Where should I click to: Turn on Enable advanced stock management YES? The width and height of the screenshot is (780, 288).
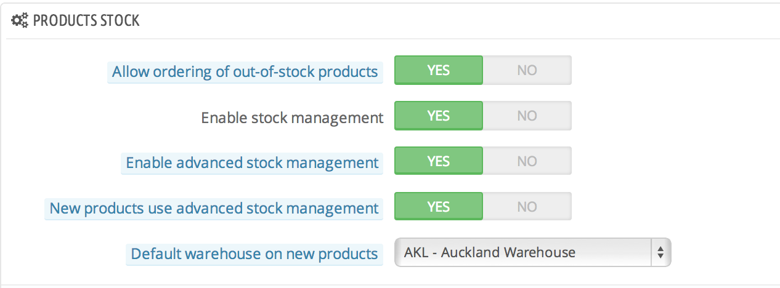438,161
